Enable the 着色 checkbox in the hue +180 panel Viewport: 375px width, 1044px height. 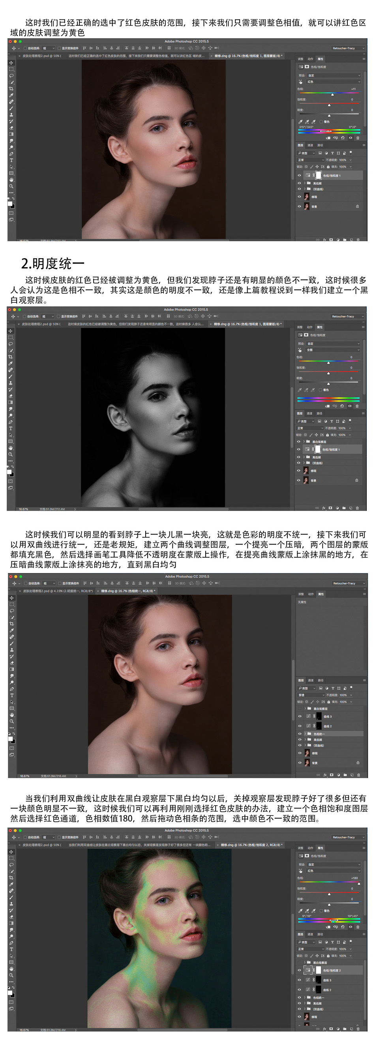click(321, 911)
